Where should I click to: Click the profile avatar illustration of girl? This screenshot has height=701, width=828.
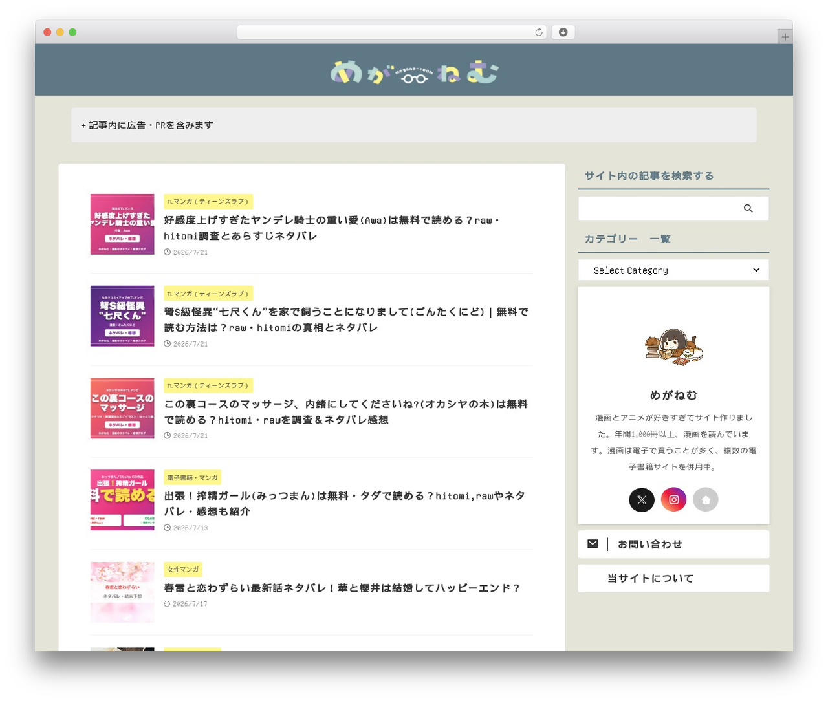(x=674, y=347)
